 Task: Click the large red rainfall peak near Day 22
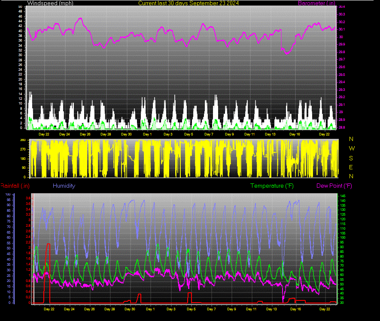[48, 245]
